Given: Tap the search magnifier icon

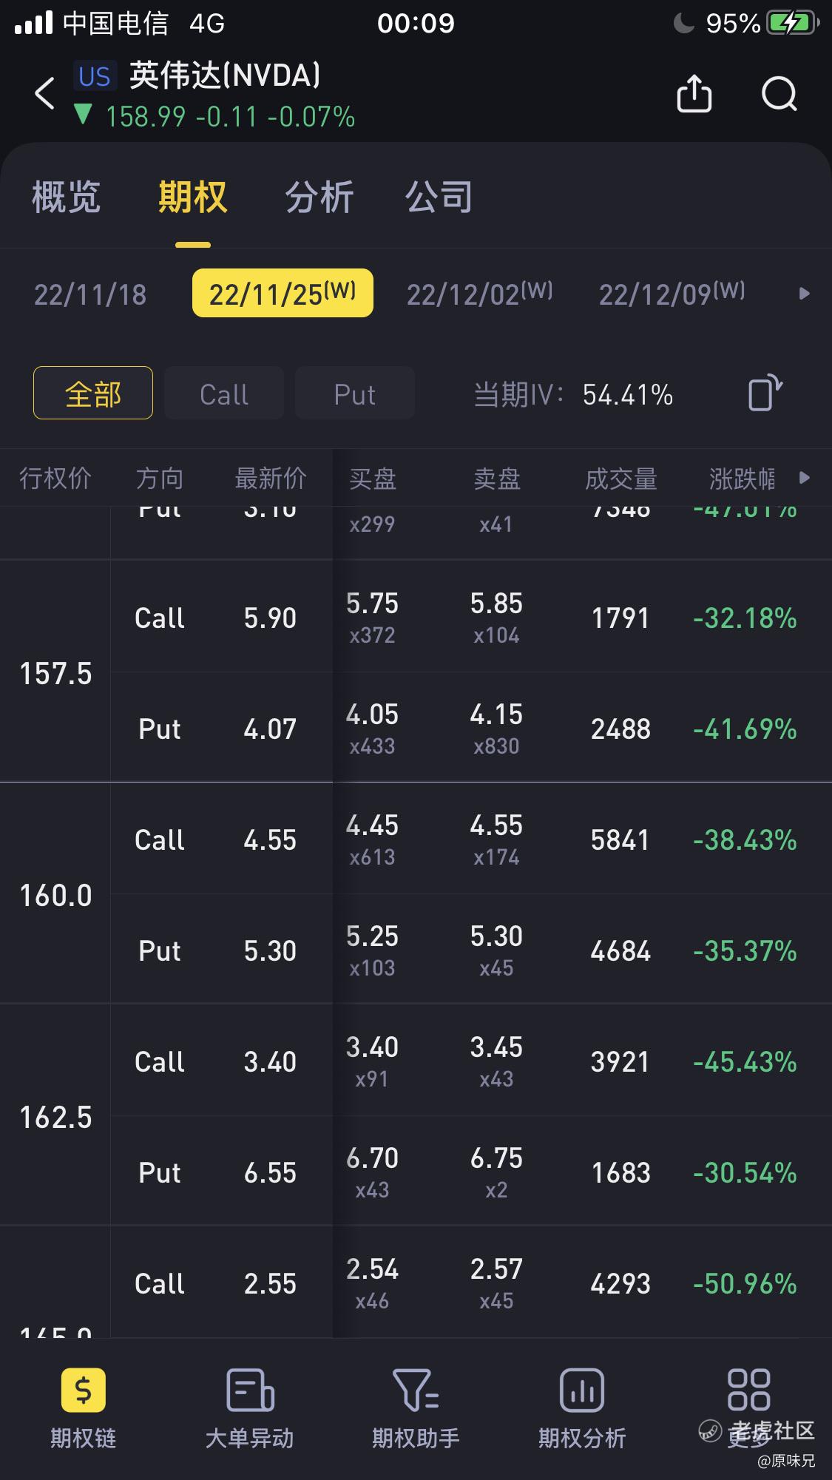Looking at the screenshot, I should click(779, 94).
